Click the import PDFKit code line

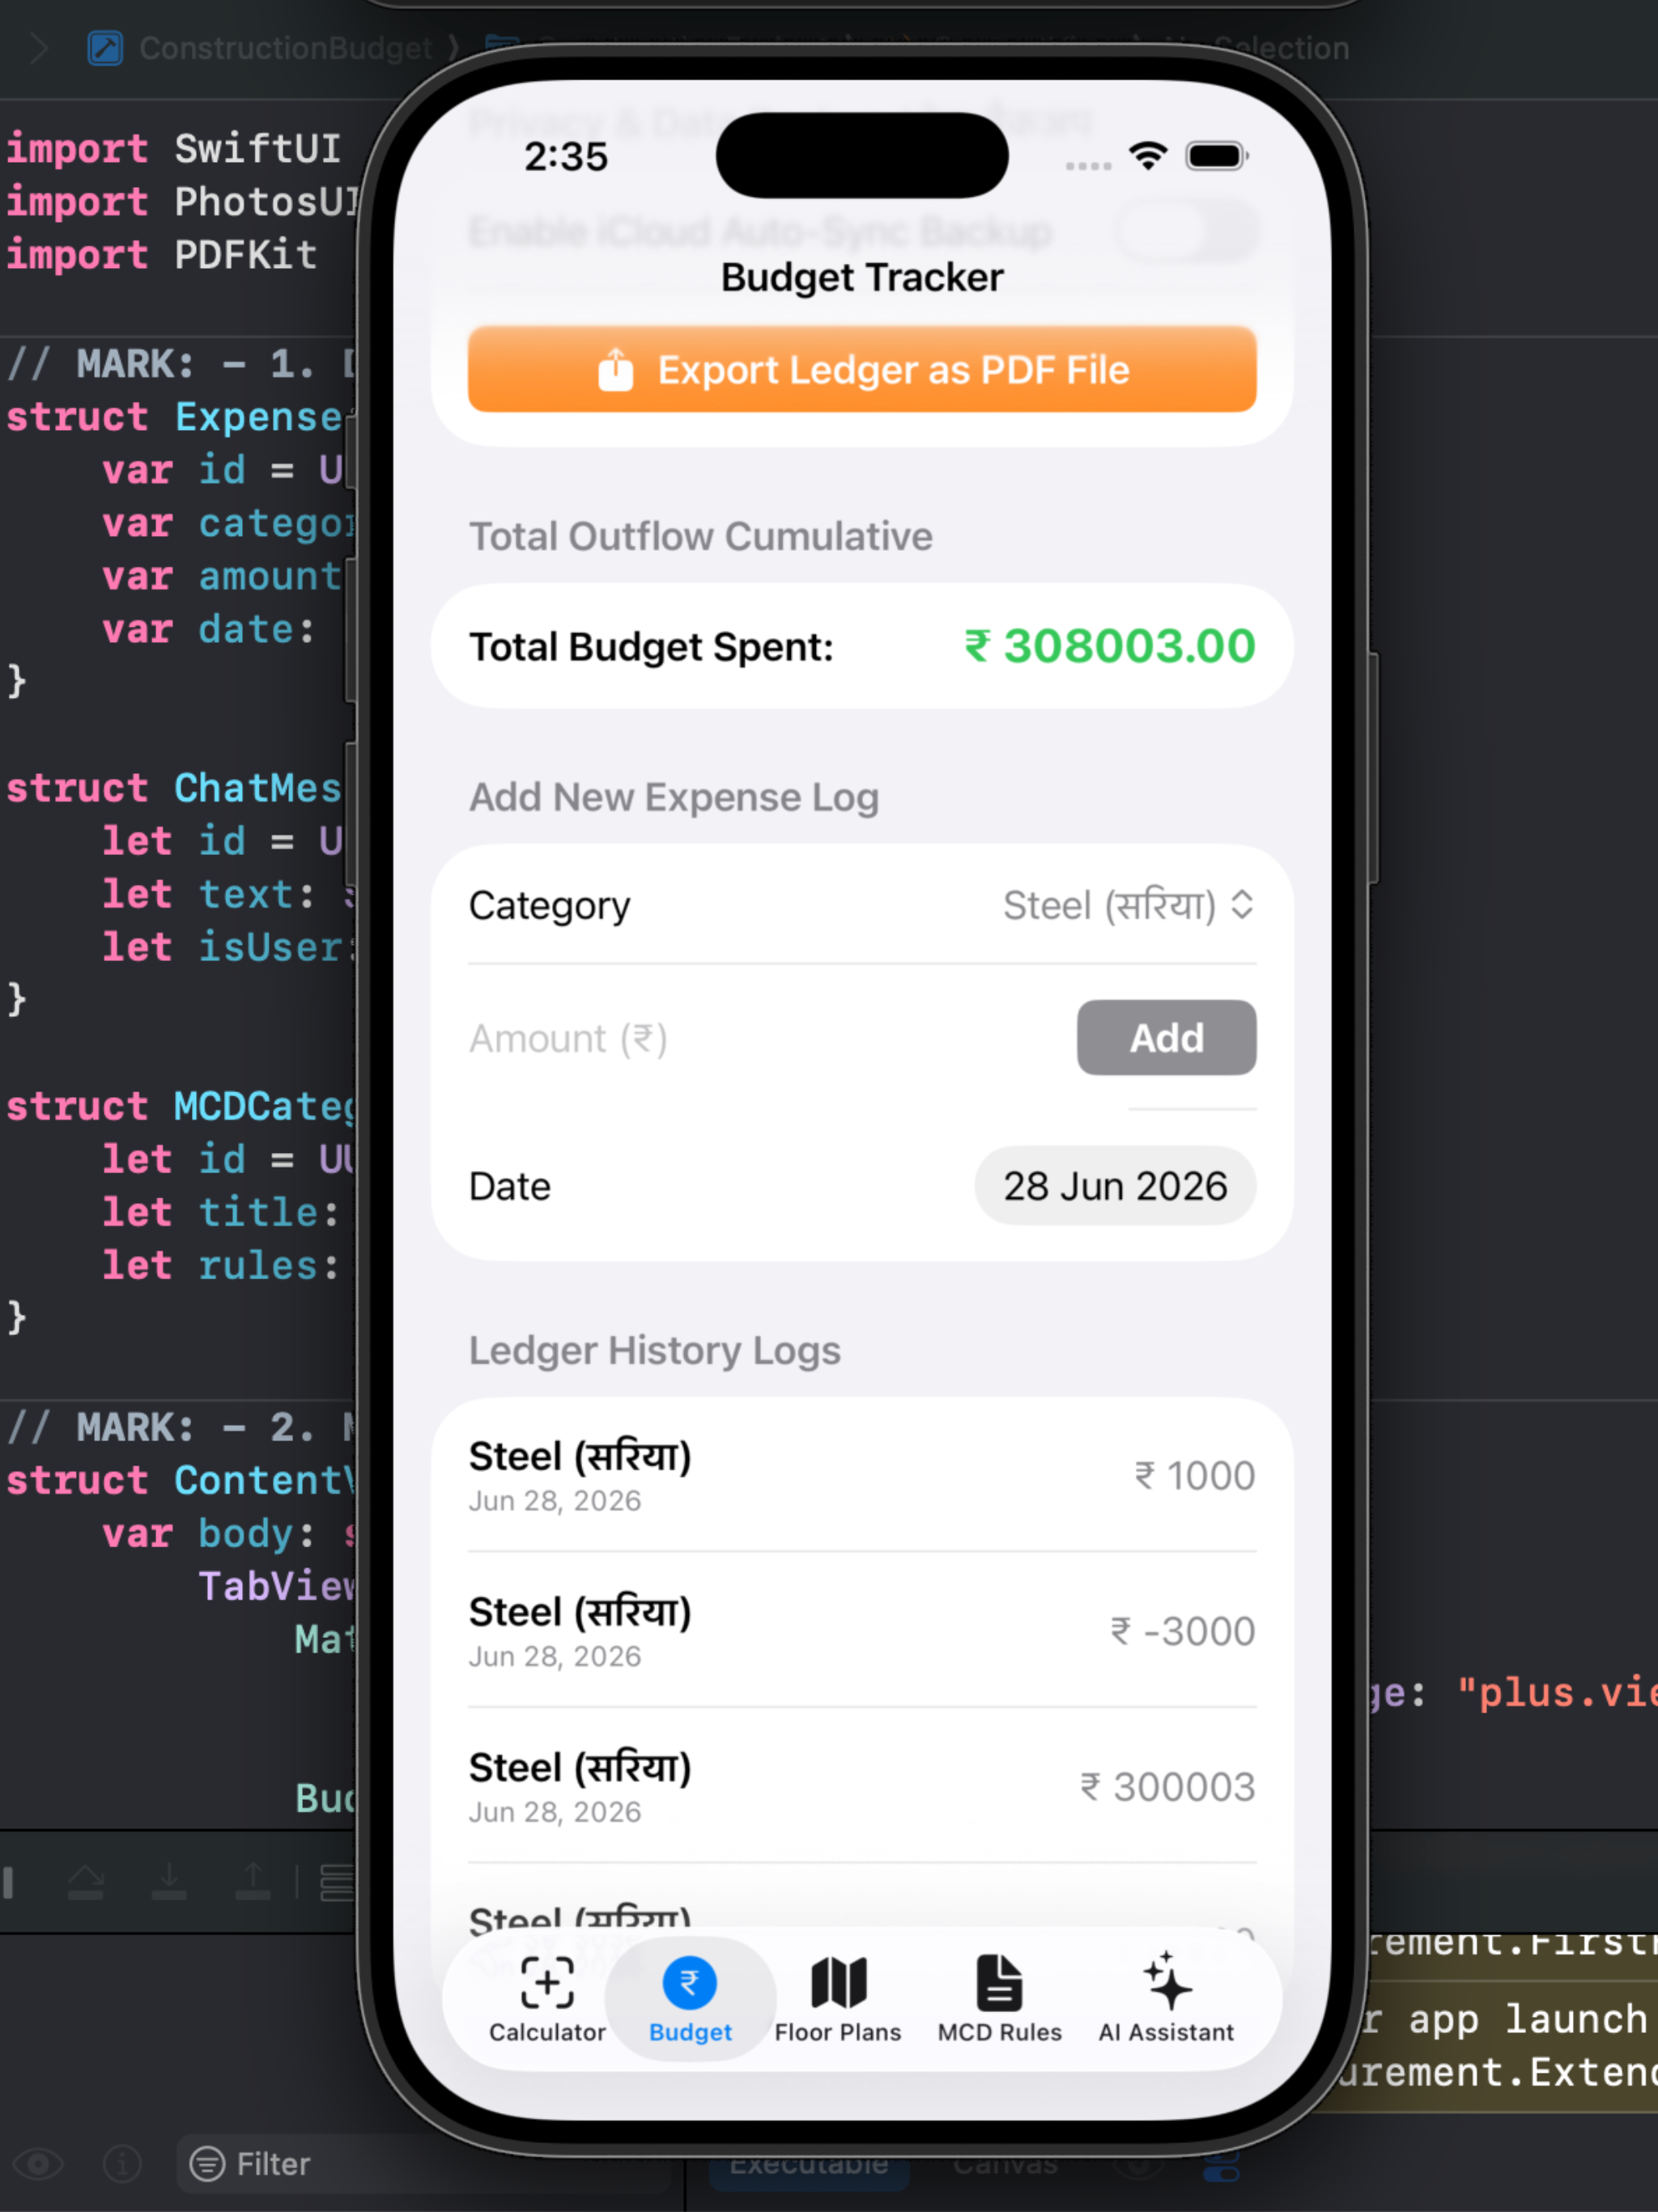162,255
